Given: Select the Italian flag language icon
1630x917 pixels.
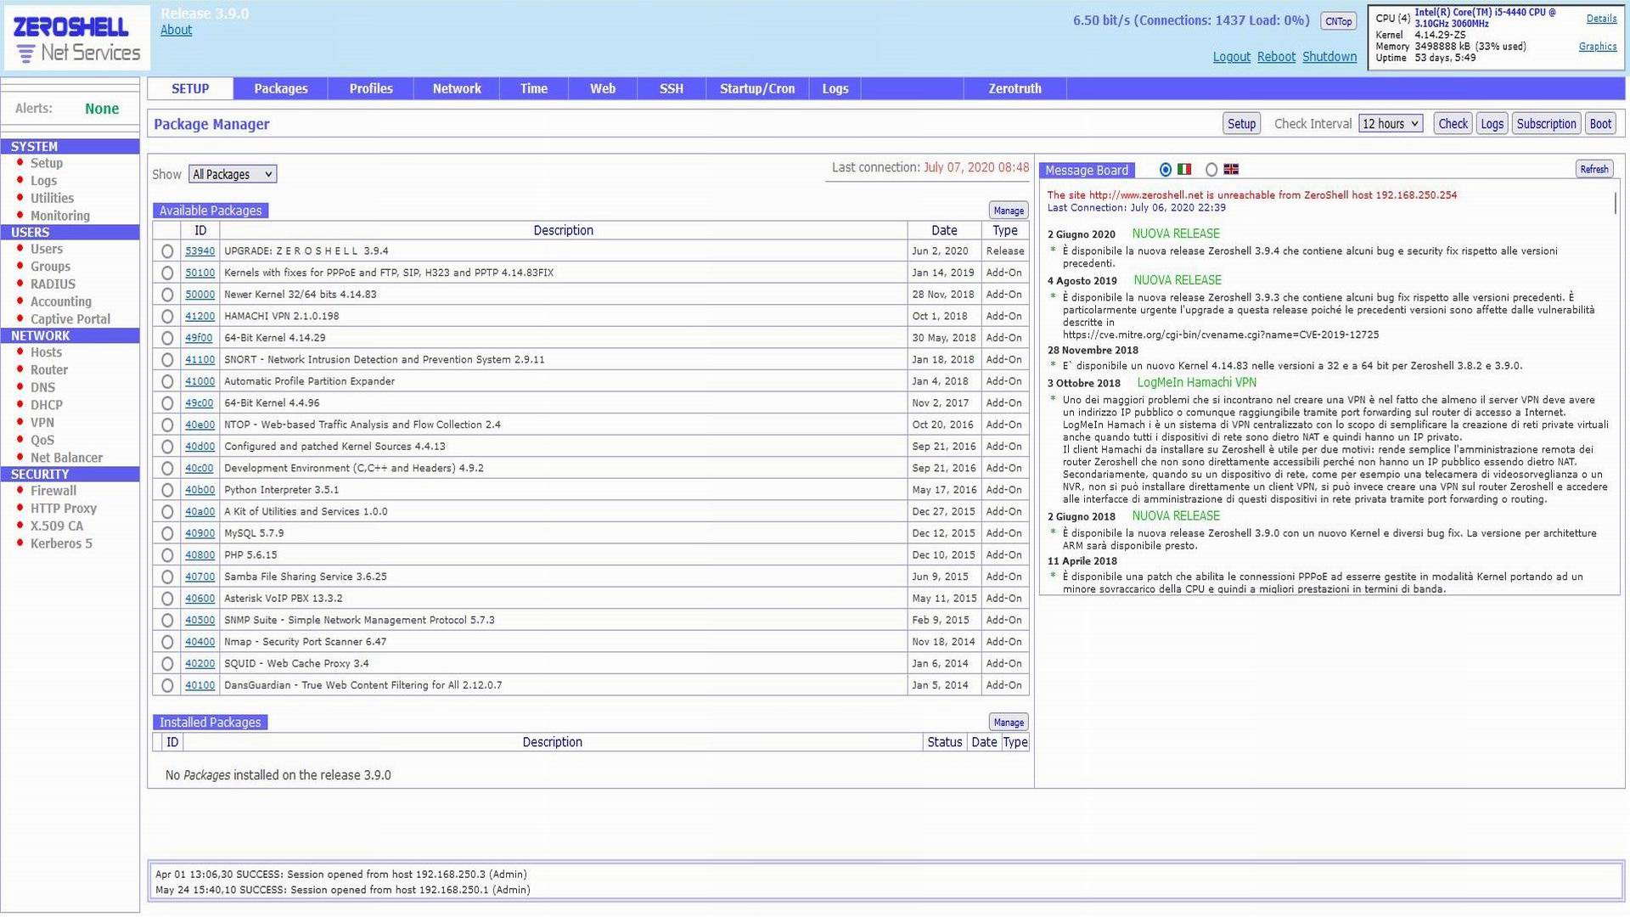Looking at the screenshot, I should click(1184, 170).
